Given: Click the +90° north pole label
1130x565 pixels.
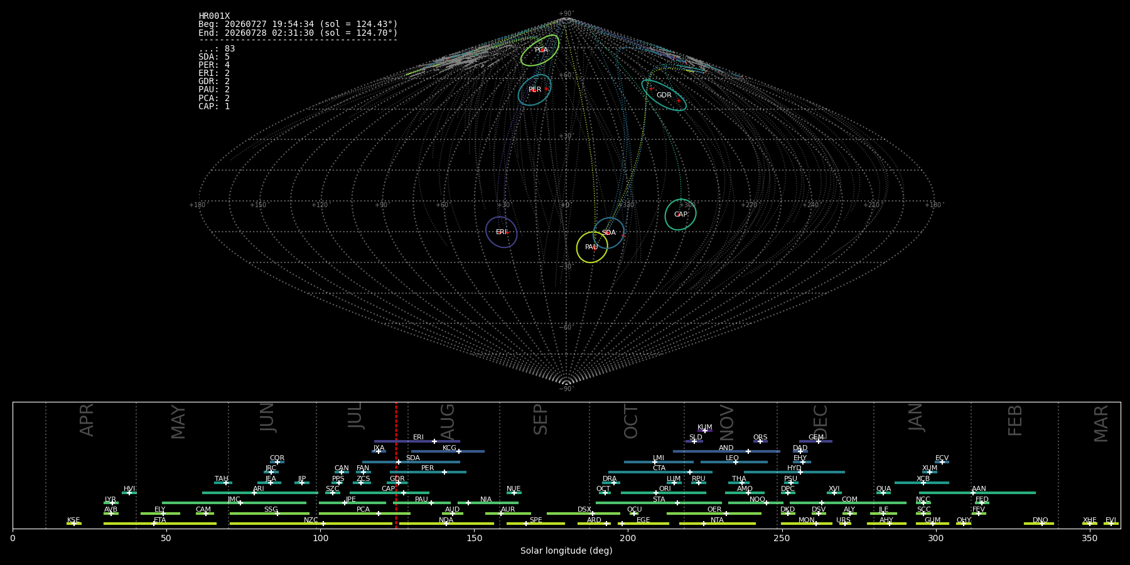Looking at the screenshot, I should click(x=566, y=13).
